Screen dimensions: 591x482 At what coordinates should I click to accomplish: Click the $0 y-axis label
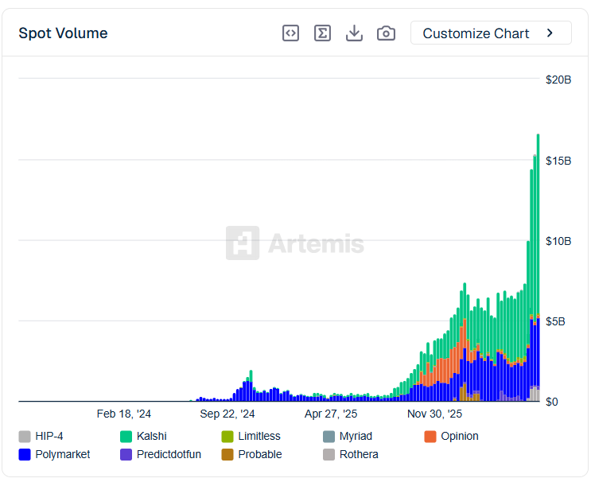tap(552, 402)
